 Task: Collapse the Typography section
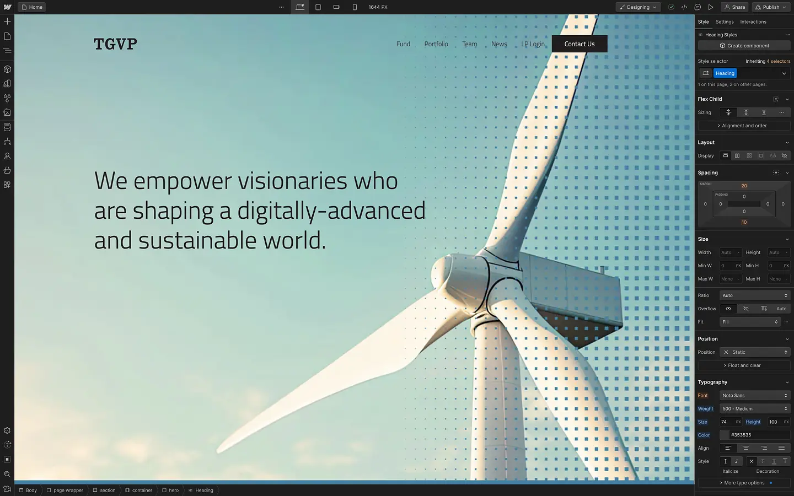787,382
